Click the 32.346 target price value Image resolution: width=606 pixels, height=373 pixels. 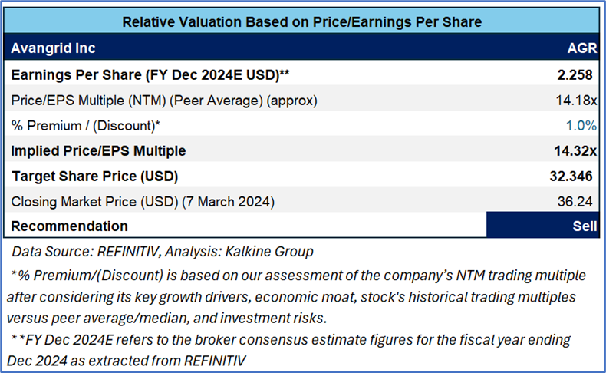click(x=572, y=176)
